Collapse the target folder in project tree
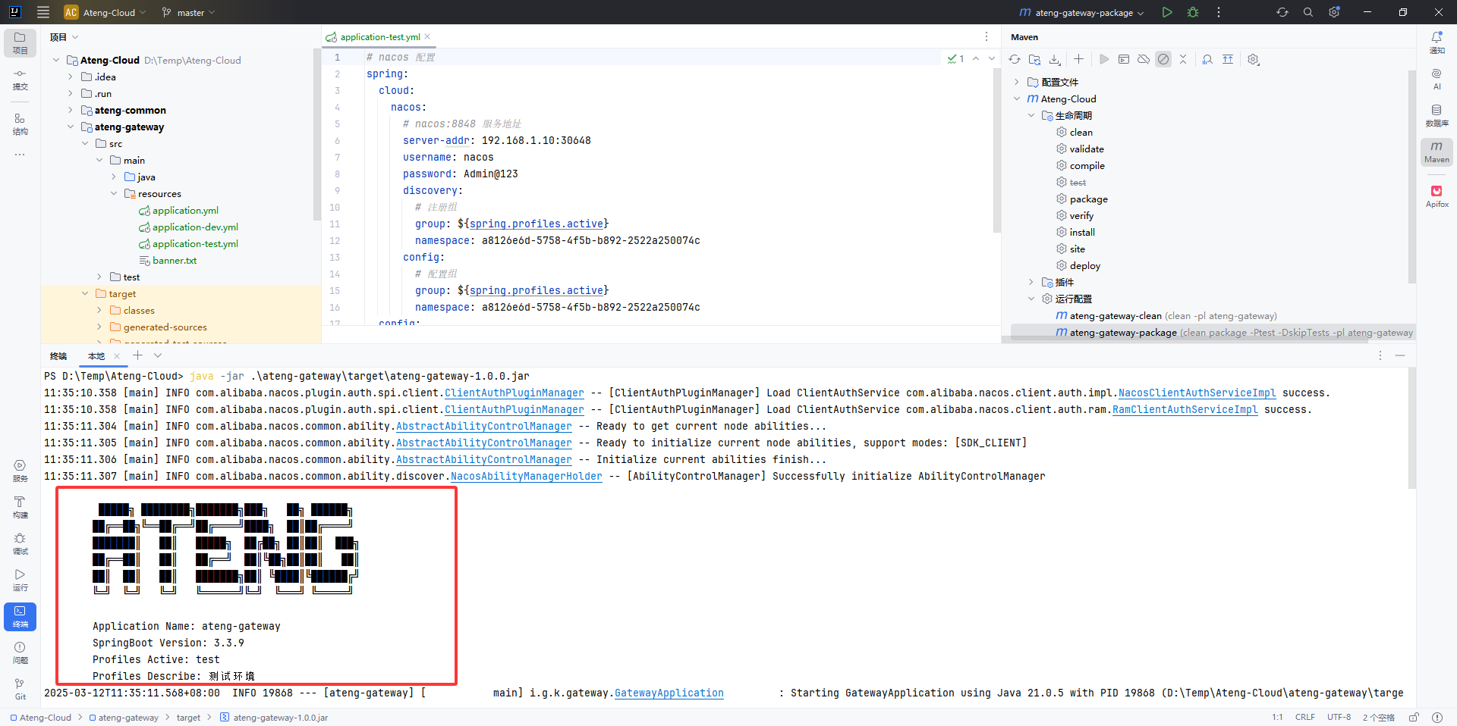 pyautogui.click(x=85, y=294)
